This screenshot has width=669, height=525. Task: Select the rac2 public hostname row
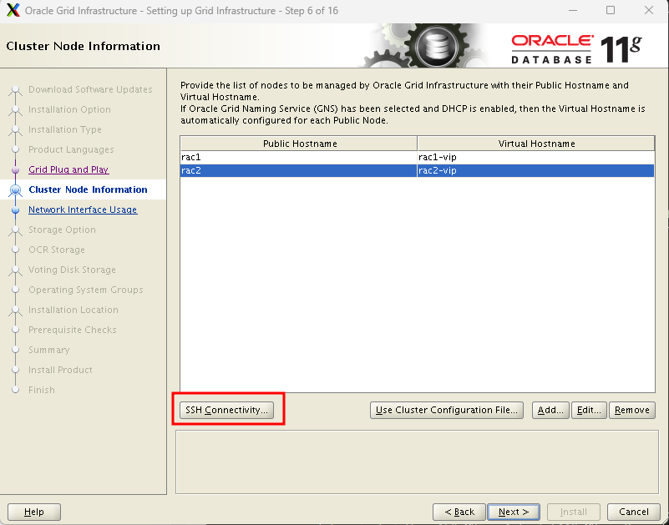[x=298, y=170]
